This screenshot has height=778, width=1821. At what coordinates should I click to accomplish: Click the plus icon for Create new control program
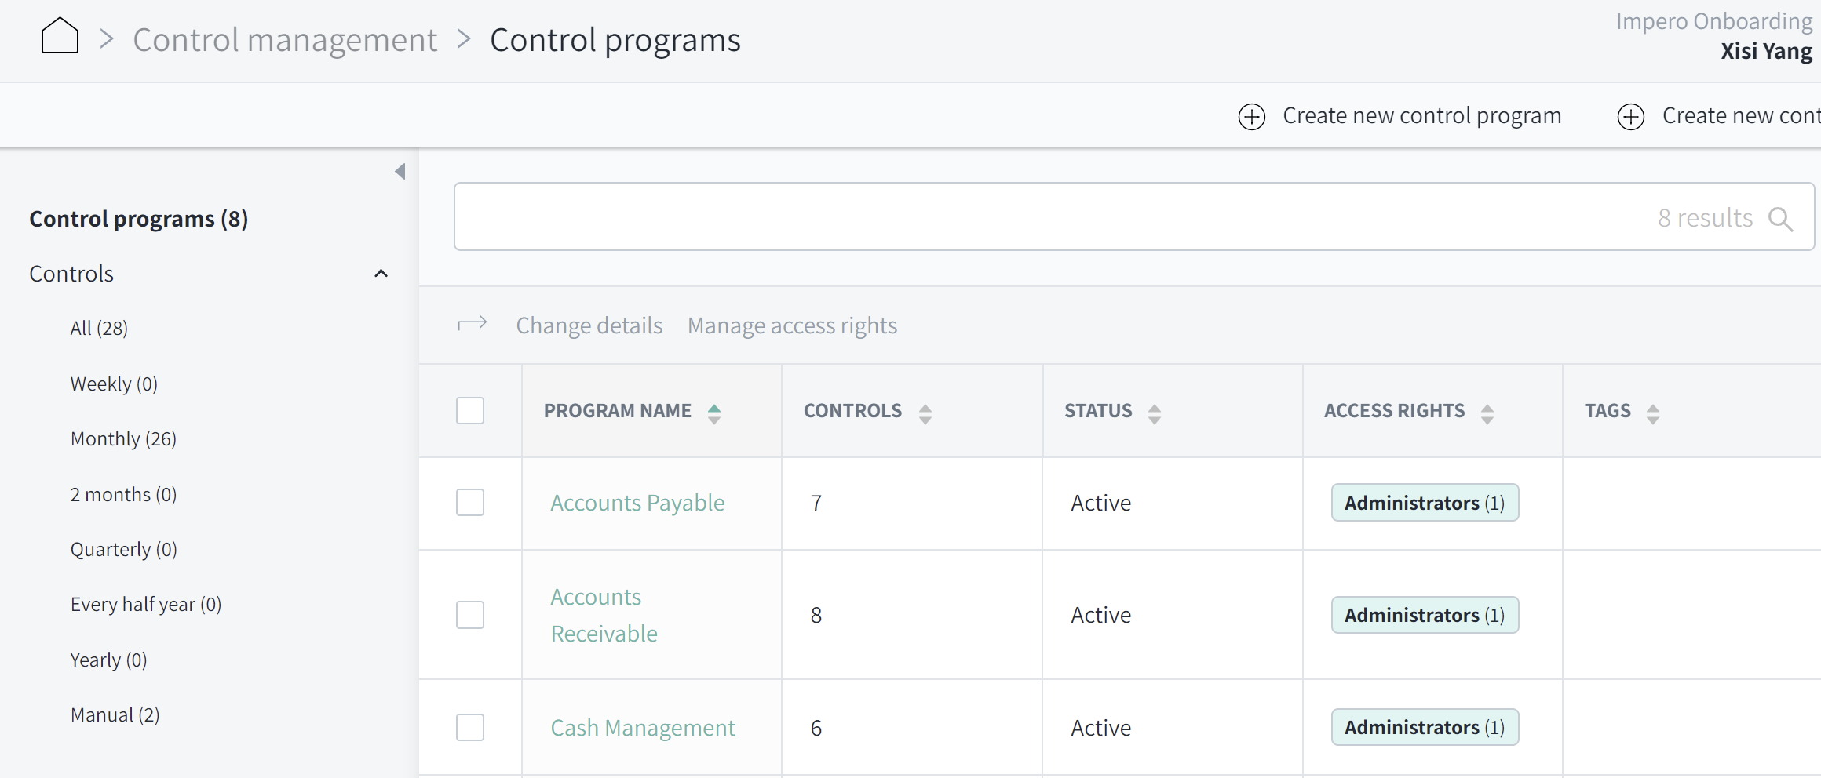[1252, 116]
